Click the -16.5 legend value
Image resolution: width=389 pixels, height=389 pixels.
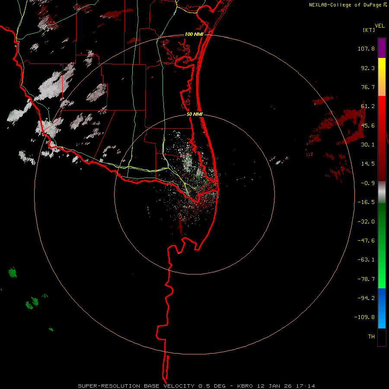pos(366,202)
